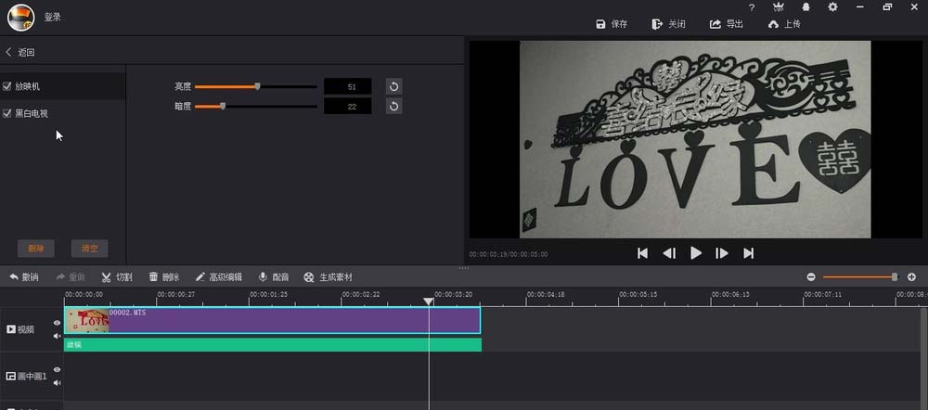Viewport: 928px width, 410px height.
Task: Go back using the 返回 chevron
Action: (9, 52)
